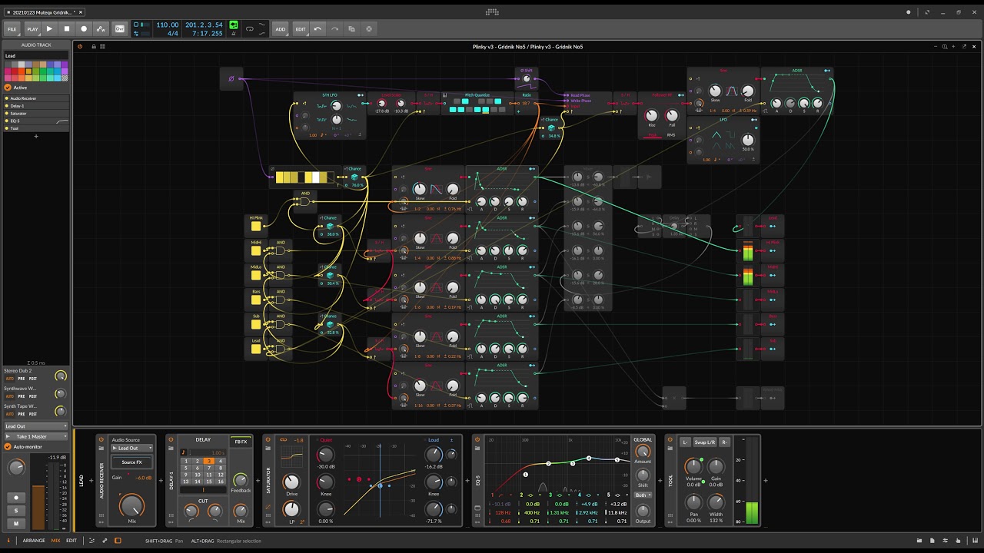Toggle the green arranger follow icon
984x553 pixels.
tap(234, 25)
